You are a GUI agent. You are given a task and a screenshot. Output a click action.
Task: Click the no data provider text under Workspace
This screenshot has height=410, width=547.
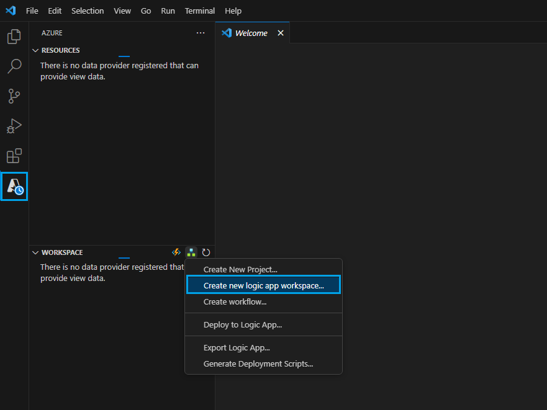[x=112, y=273]
